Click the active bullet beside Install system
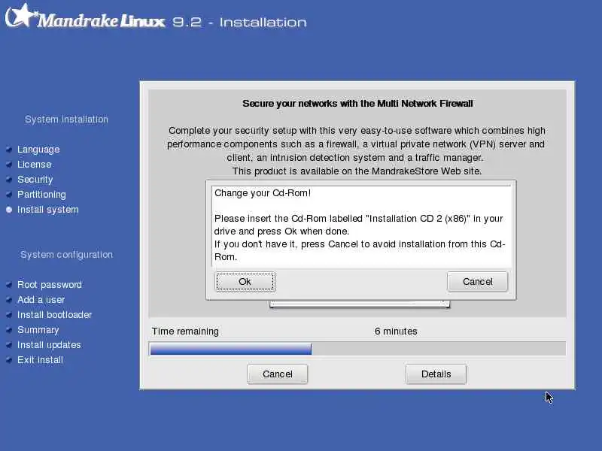This screenshot has height=451, width=602. (9, 210)
